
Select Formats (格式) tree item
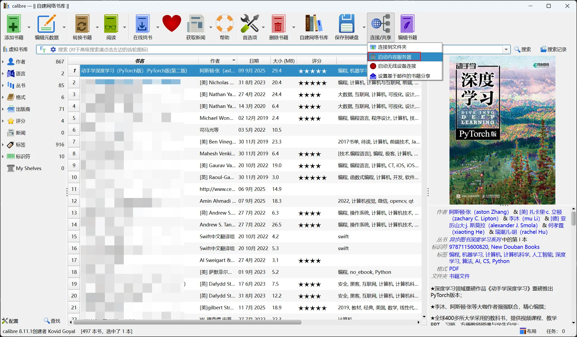(x=21, y=97)
